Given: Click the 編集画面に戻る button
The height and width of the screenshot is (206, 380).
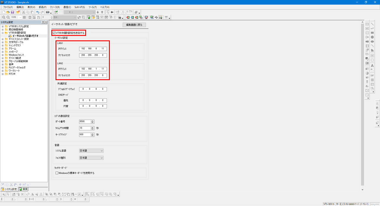Looking at the screenshot, I should point(134,25).
